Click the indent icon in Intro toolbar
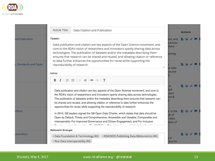The width and height of the screenshot is (215, 161). coord(85,80)
